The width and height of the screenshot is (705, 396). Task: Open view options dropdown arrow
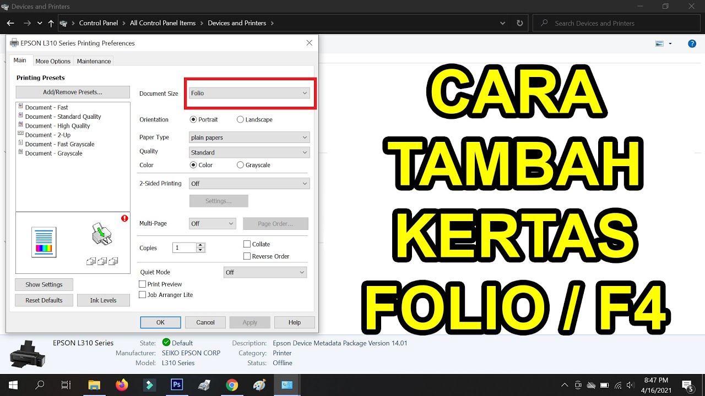pyautogui.click(x=670, y=43)
